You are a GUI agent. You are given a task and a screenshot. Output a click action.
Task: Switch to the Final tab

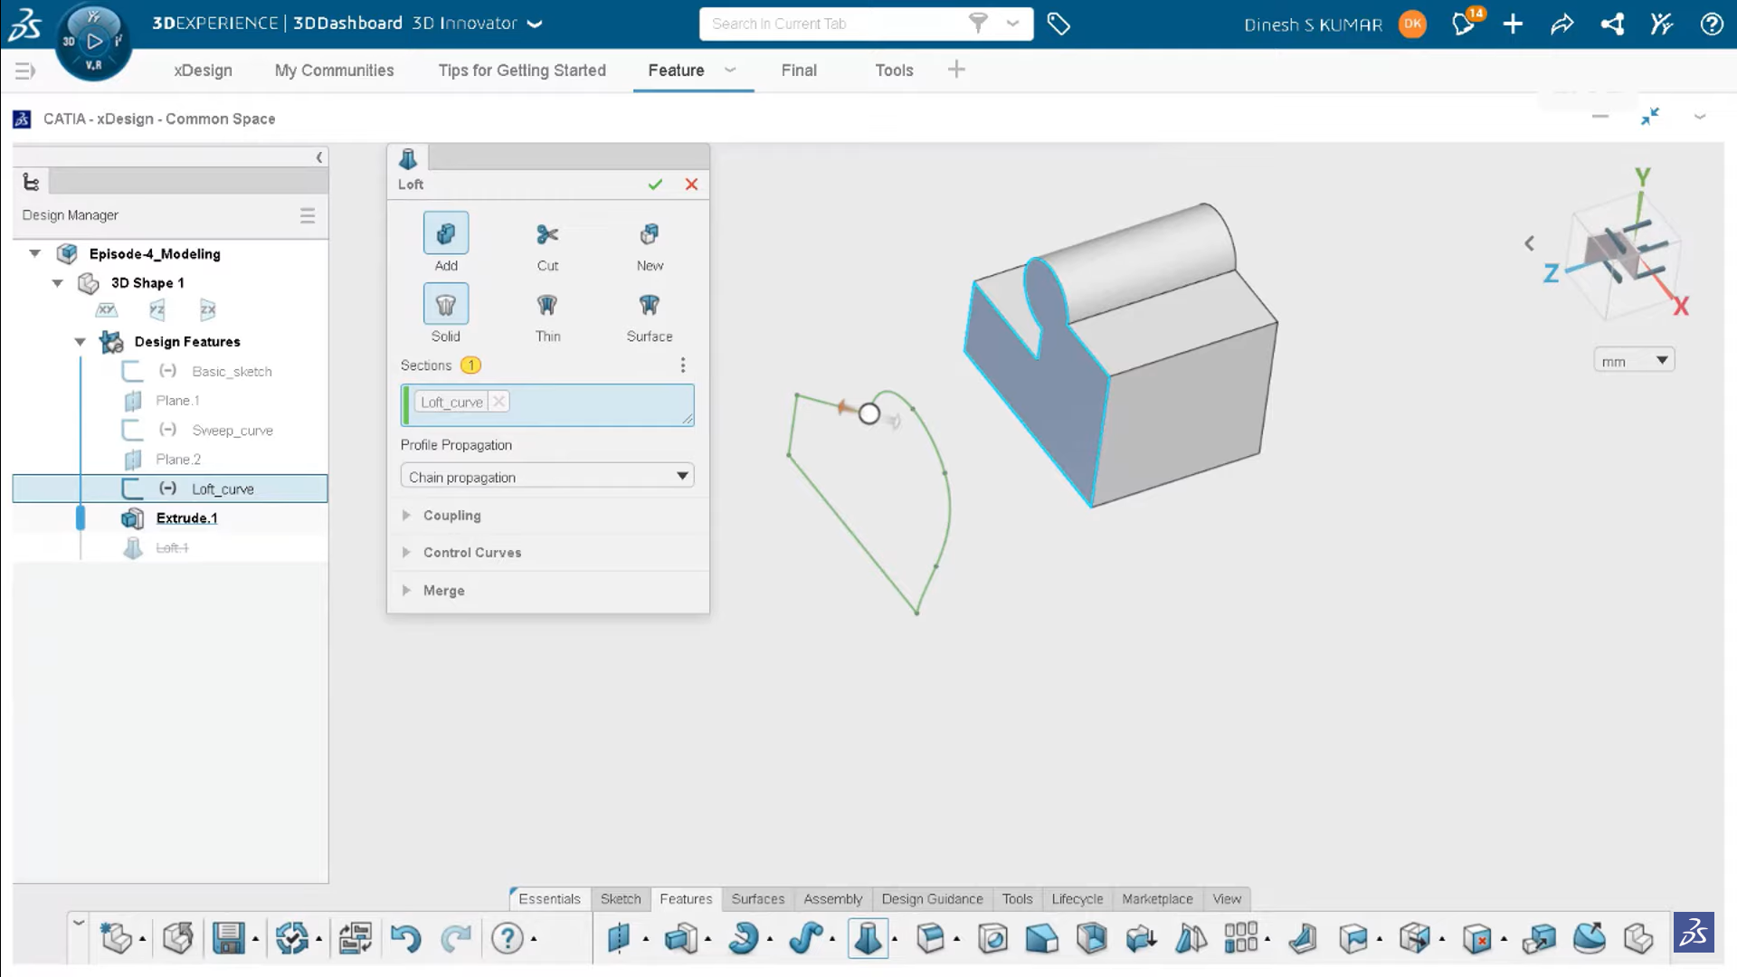[x=799, y=71]
